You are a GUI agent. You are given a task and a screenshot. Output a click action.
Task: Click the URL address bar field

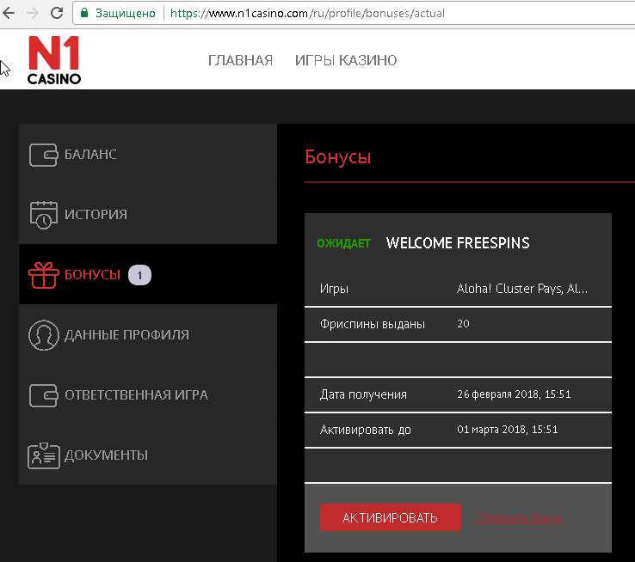click(x=353, y=14)
